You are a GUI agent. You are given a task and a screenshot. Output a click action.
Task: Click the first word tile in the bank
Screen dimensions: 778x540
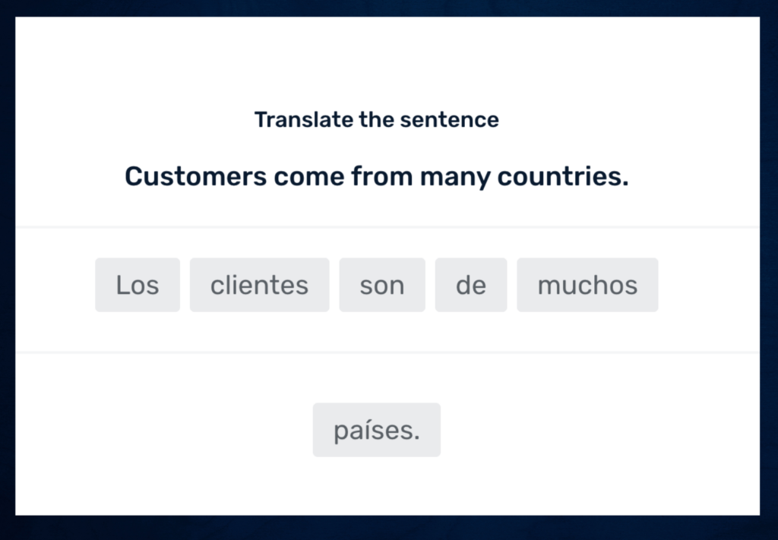point(138,285)
